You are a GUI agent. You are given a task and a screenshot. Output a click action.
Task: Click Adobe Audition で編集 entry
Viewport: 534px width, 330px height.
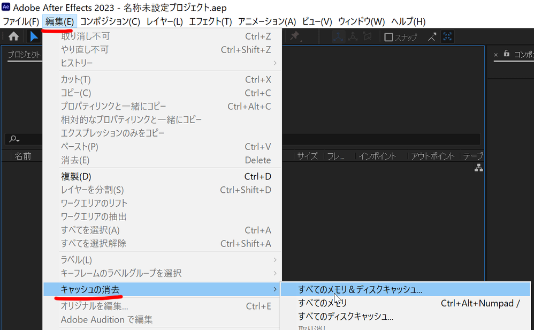click(163, 319)
